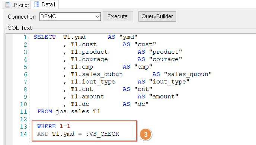
Task: Click T1.dc on line 10
Action: point(80,104)
